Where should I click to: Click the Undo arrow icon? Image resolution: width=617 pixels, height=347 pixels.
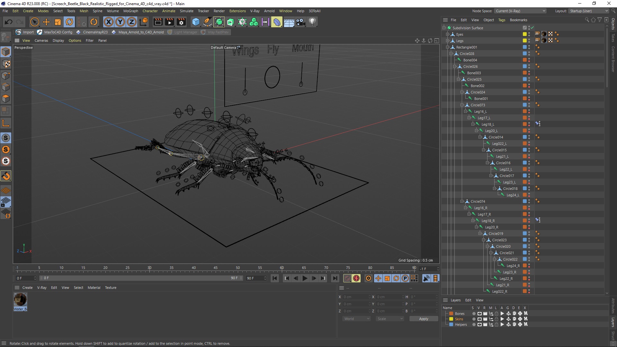click(x=9, y=22)
